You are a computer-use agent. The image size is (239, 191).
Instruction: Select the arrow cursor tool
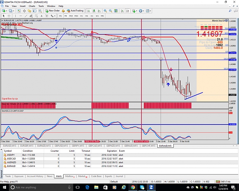point(4,16)
